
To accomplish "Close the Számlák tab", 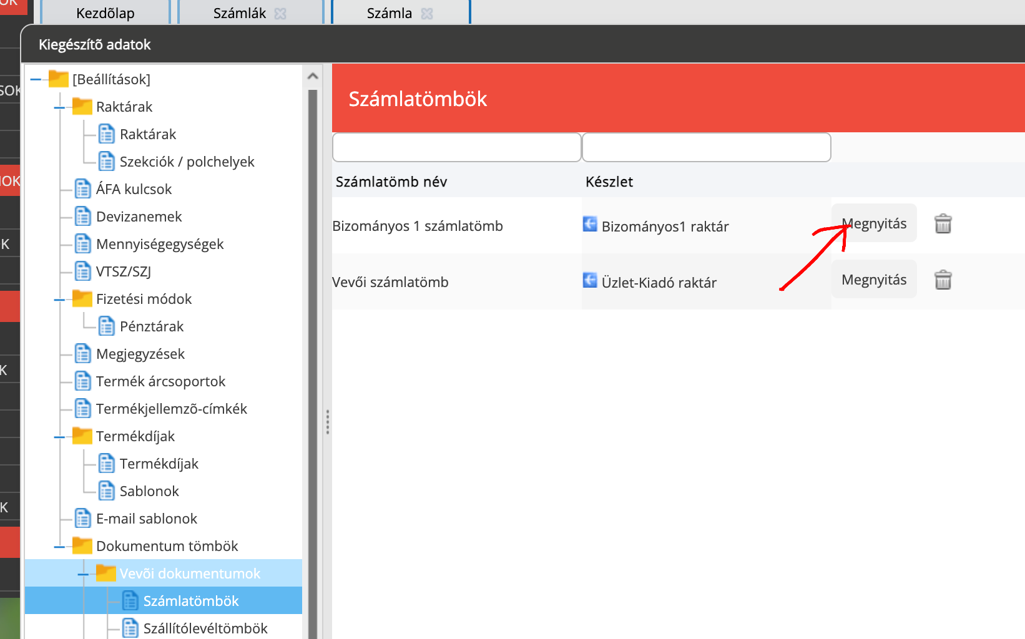I will coord(280,14).
